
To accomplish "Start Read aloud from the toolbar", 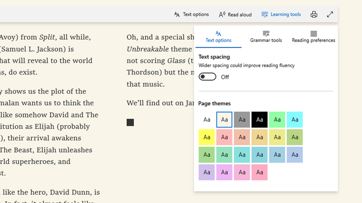I will [x=235, y=14].
